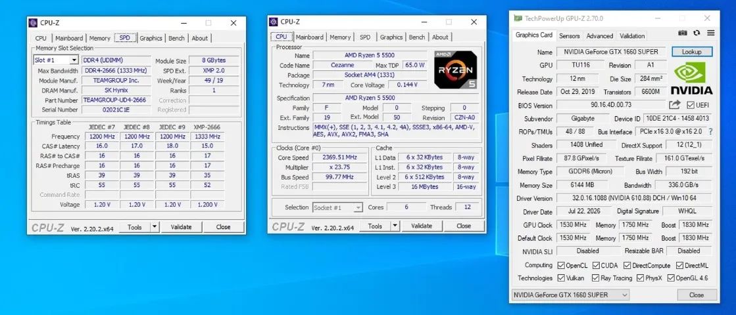Click the BIOS Version value 90.16.4D.00.73
The width and height of the screenshot is (736, 315).
(x=611, y=105)
